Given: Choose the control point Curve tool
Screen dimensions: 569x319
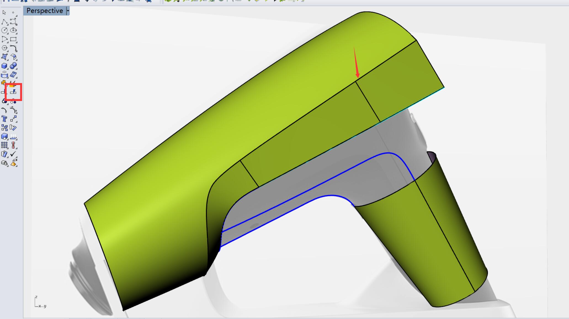Looking at the screenshot, I should pyautogui.click(x=13, y=22).
